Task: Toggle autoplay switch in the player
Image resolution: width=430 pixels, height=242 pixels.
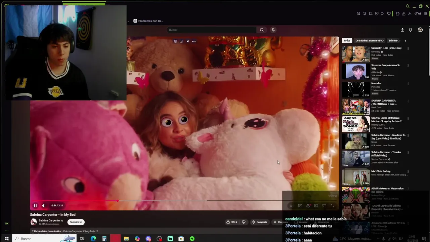Action: pos(291,206)
